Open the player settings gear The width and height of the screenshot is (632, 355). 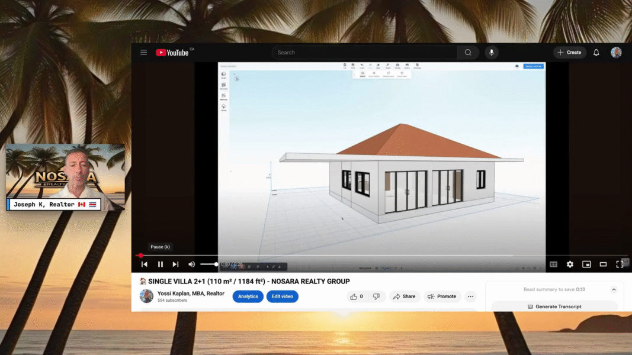(570, 264)
